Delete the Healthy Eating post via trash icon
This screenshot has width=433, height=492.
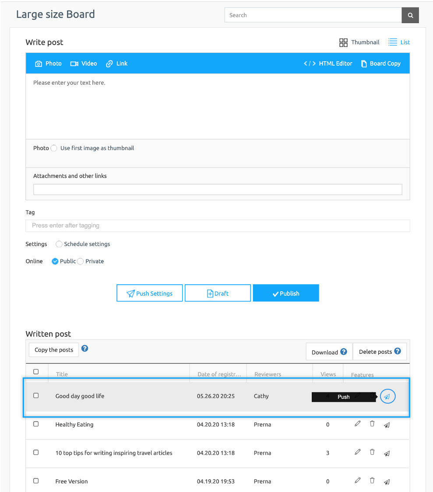372,424
